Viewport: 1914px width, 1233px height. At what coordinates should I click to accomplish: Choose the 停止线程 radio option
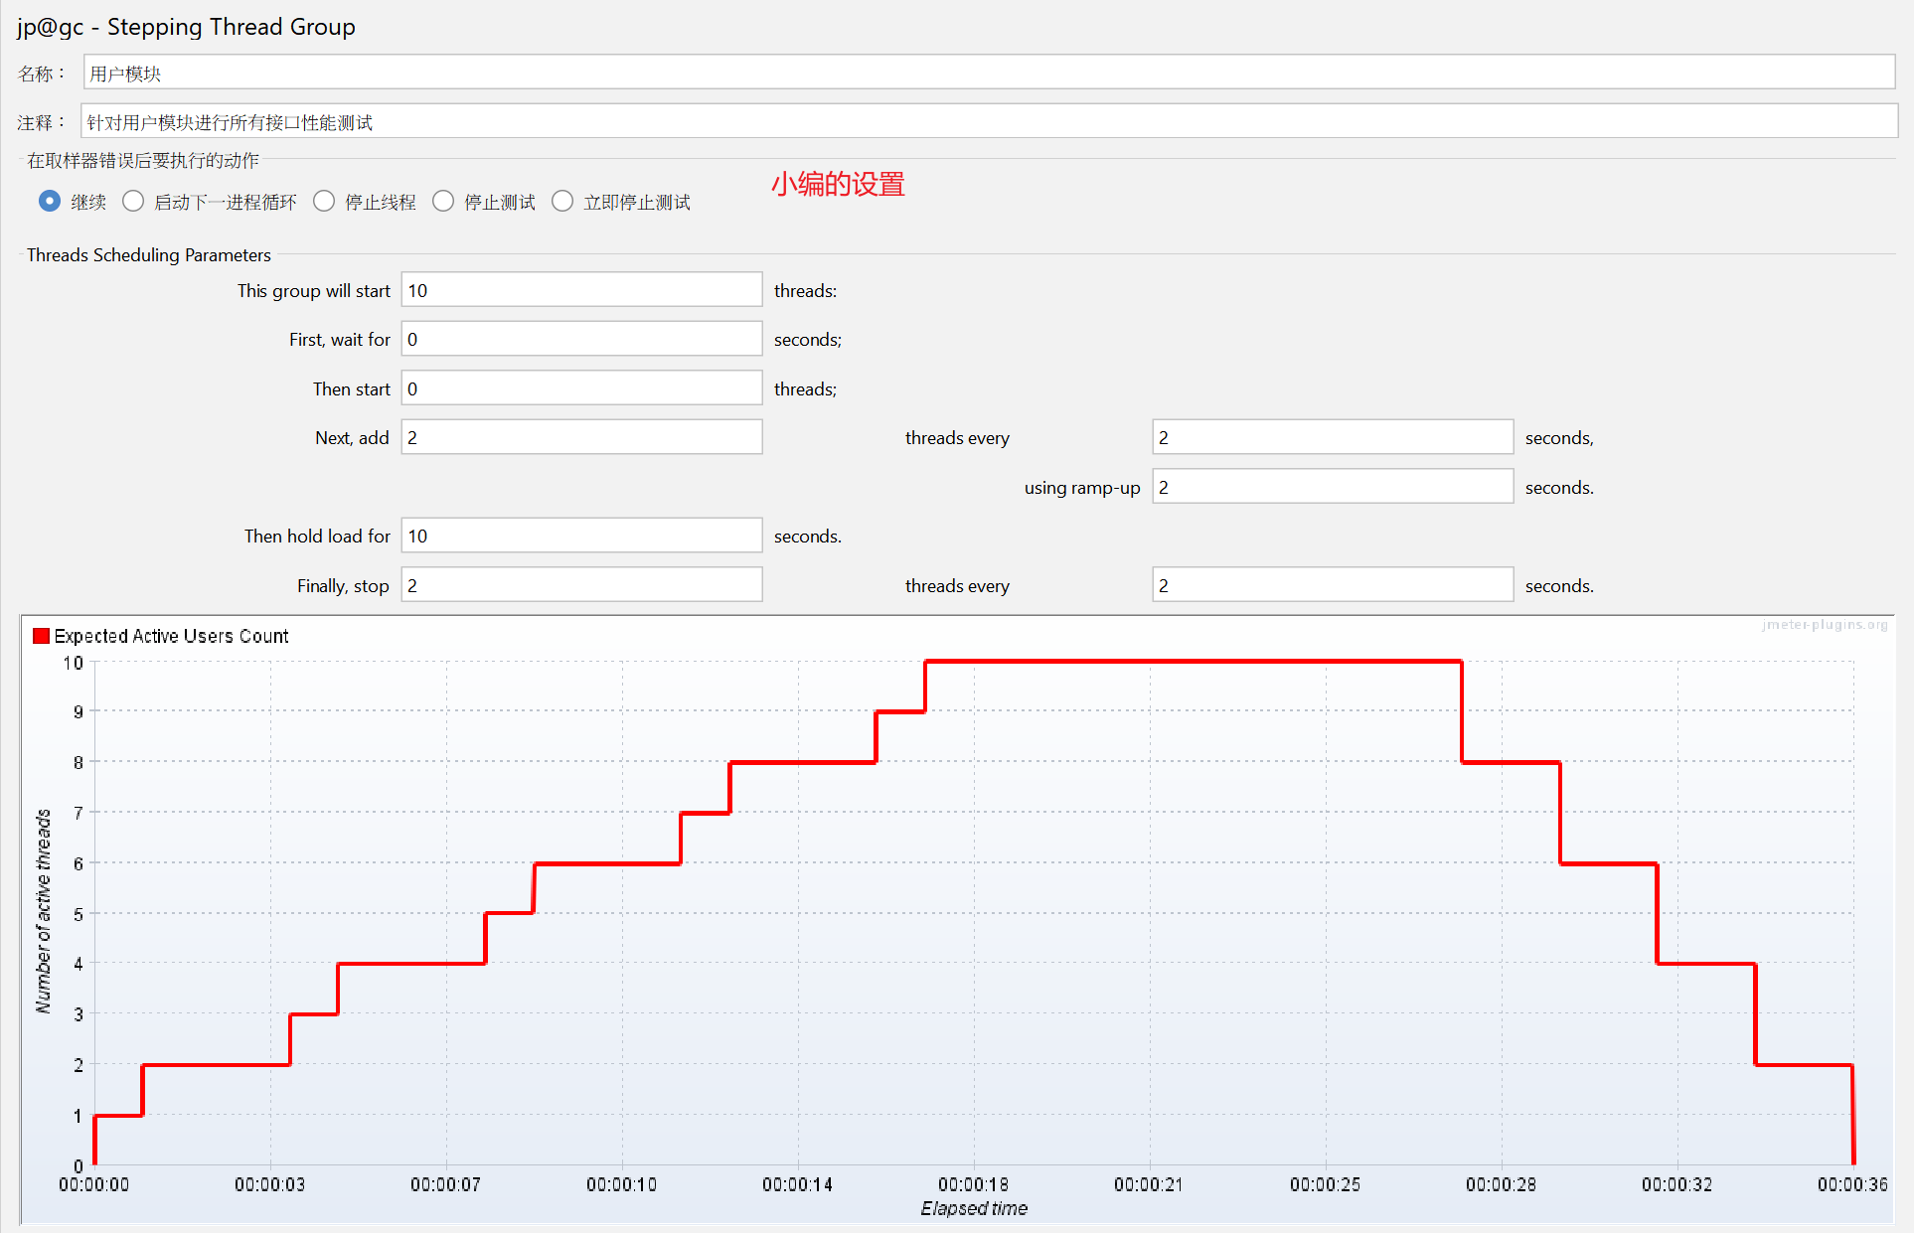click(324, 202)
